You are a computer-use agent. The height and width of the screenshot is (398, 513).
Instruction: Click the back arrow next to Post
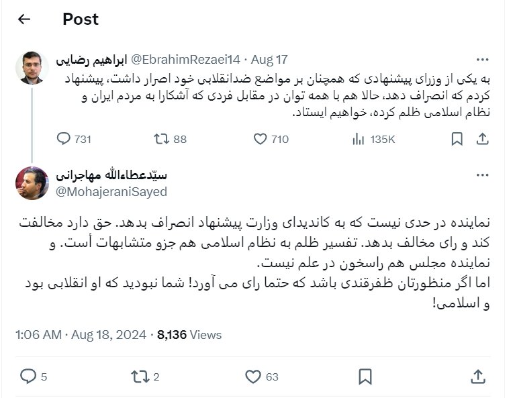pyautogui.click(x=24, y=19)
